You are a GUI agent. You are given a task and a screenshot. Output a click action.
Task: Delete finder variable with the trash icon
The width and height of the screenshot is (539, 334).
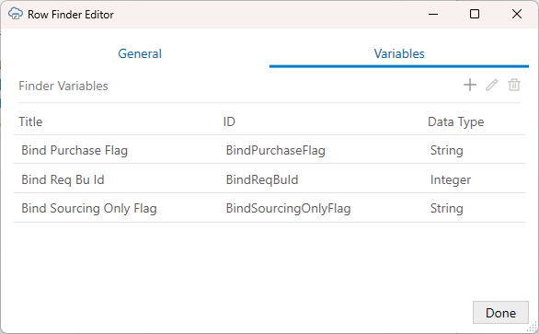514,85
